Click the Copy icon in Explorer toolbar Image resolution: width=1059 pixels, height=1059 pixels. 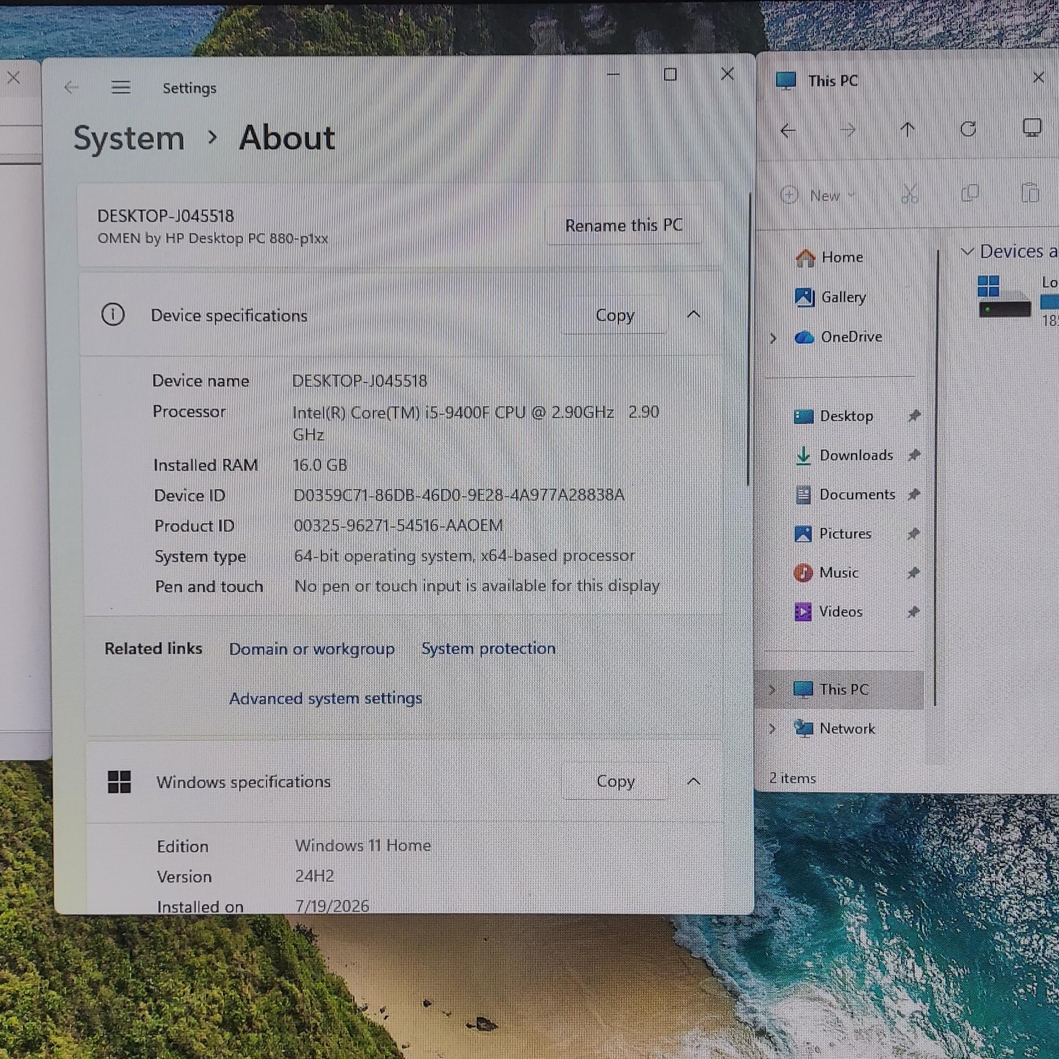click(x=970, y=193)
